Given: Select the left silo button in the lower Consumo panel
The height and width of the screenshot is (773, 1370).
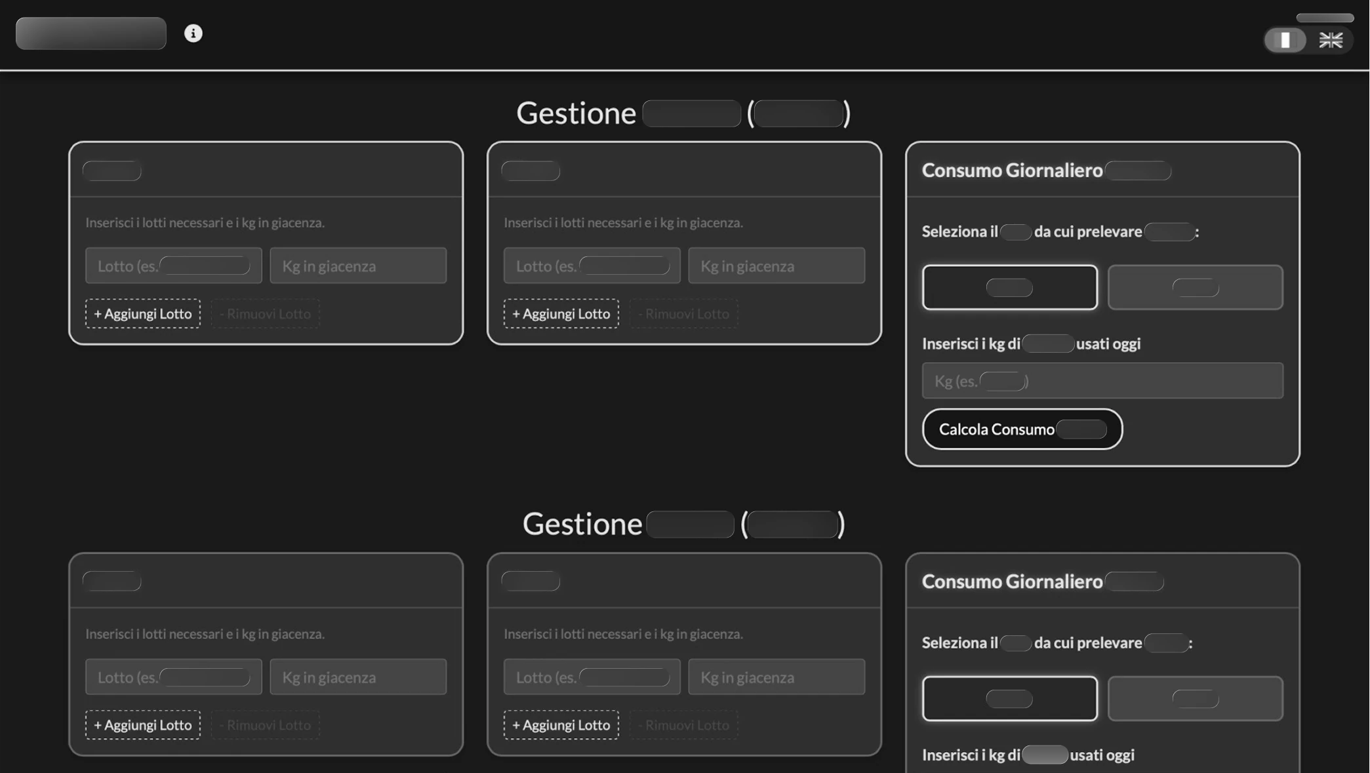Looking at the screenshot, I should pyautogui.click(x=1009, y=698).
